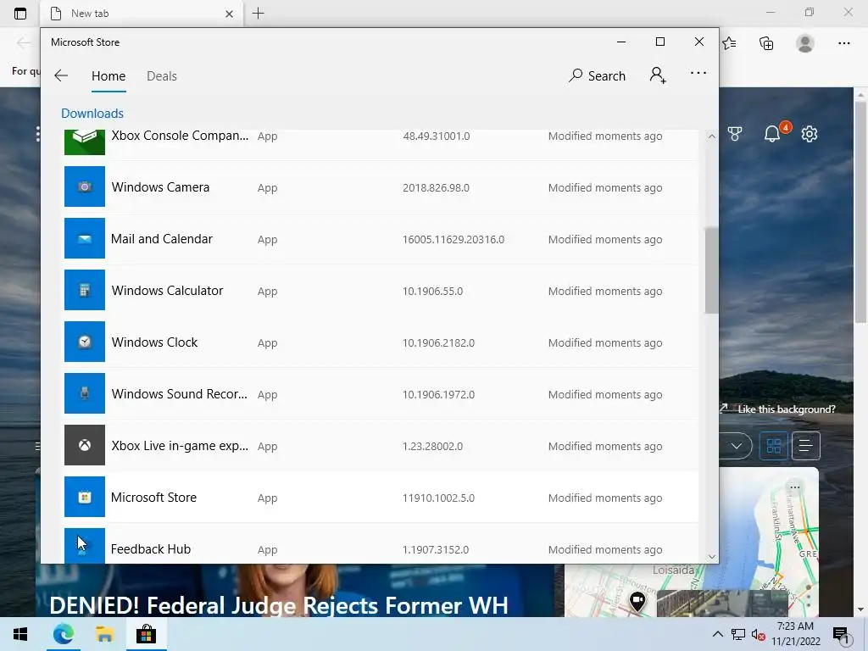868x651 pixels.
Task: Click version 1.23.28002.0
Action: 433,446
